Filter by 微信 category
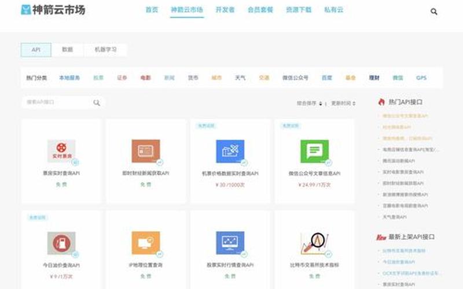 click(x=398, y=78)
